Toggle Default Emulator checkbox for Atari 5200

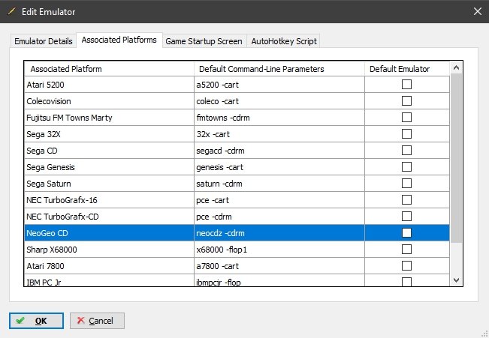(x=406, y=85)
